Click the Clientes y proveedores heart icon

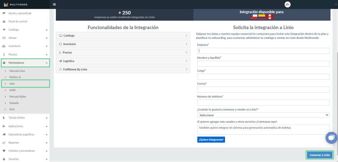point(4,151)
